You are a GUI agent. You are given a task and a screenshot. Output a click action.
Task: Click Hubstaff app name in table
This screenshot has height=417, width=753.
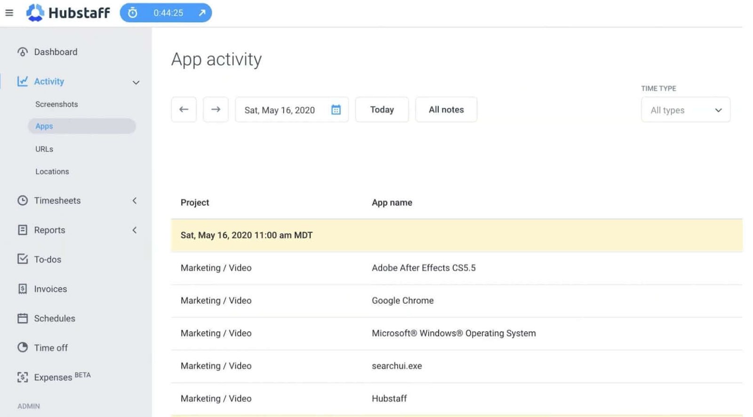coord(389,398)
